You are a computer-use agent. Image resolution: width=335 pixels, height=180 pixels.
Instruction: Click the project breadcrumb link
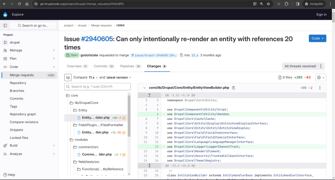tap(69, 25)
